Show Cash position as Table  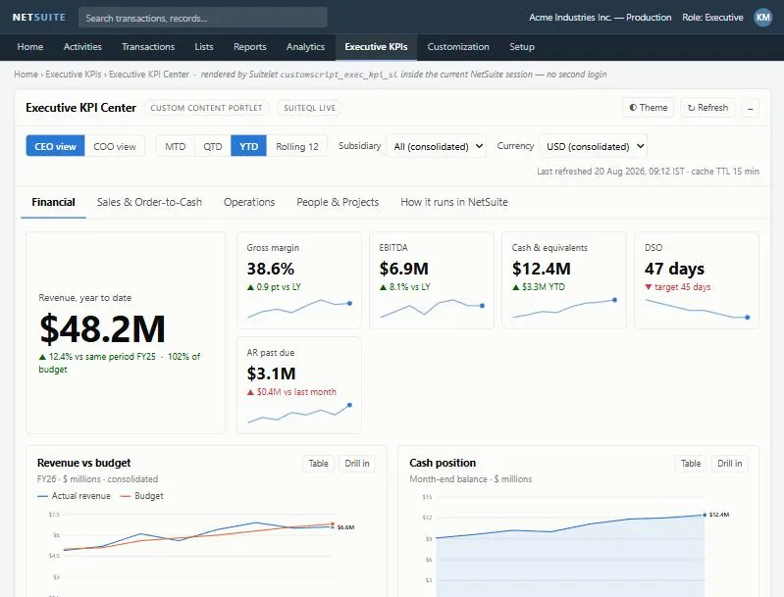tap(691, 463)
